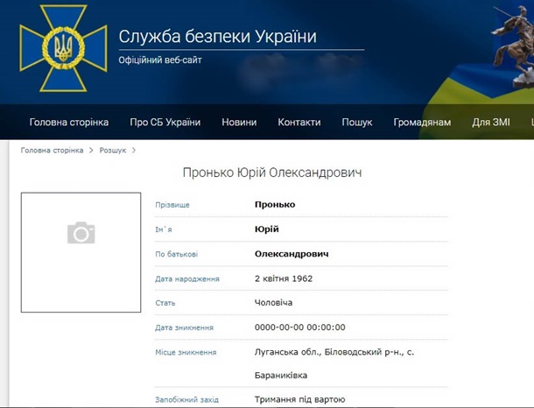Click the Луганська обл. location text
The image size is (534, 408).
coord(283,352)
